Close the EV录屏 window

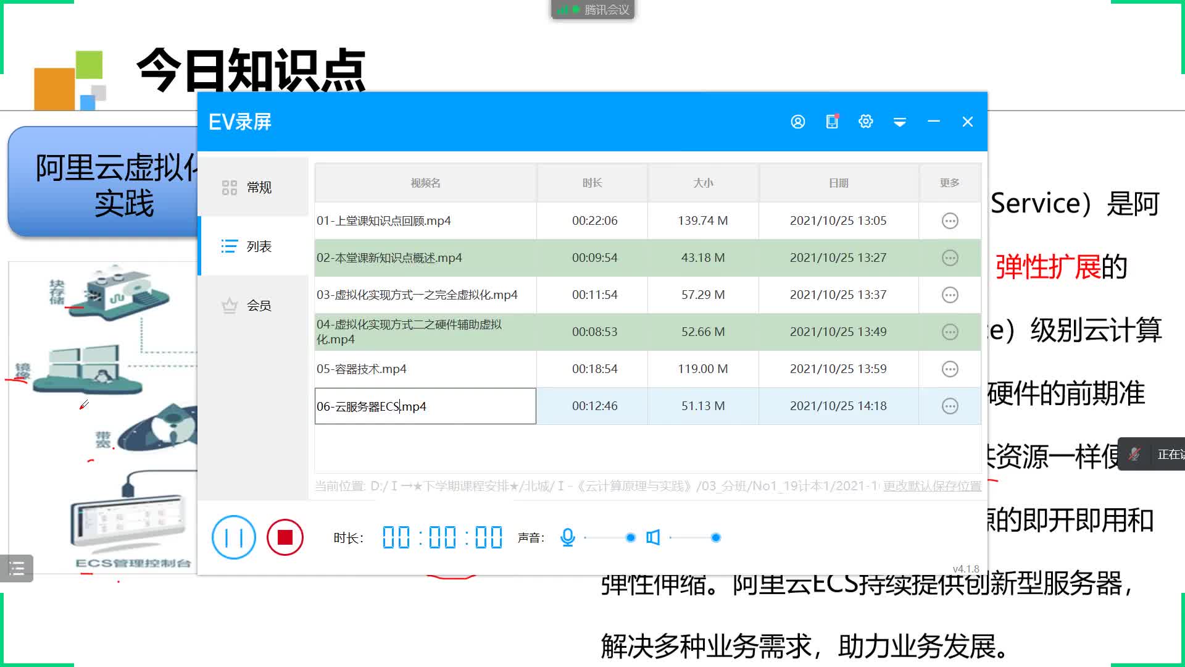968,122
